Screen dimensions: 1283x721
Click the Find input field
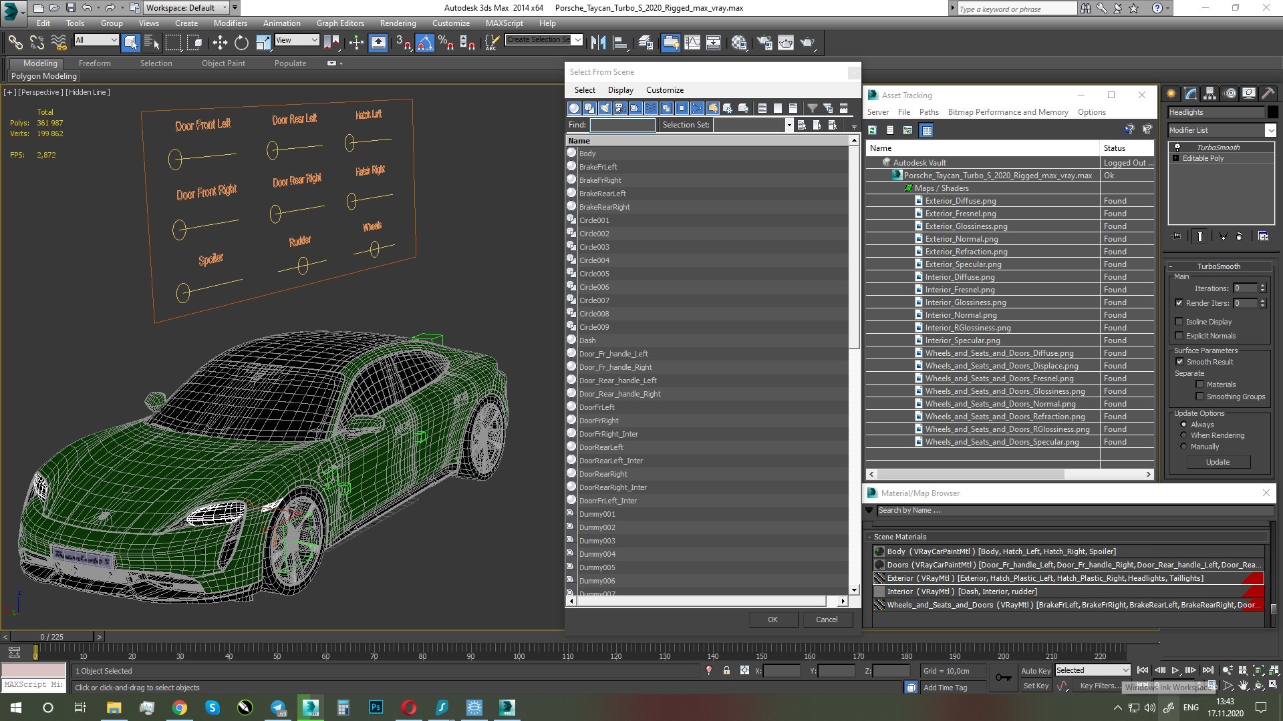pyautogui.click(x=622, y=125)
